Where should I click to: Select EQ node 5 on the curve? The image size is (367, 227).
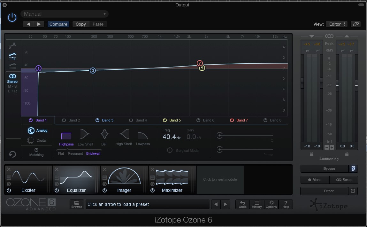tap(202, 68)
